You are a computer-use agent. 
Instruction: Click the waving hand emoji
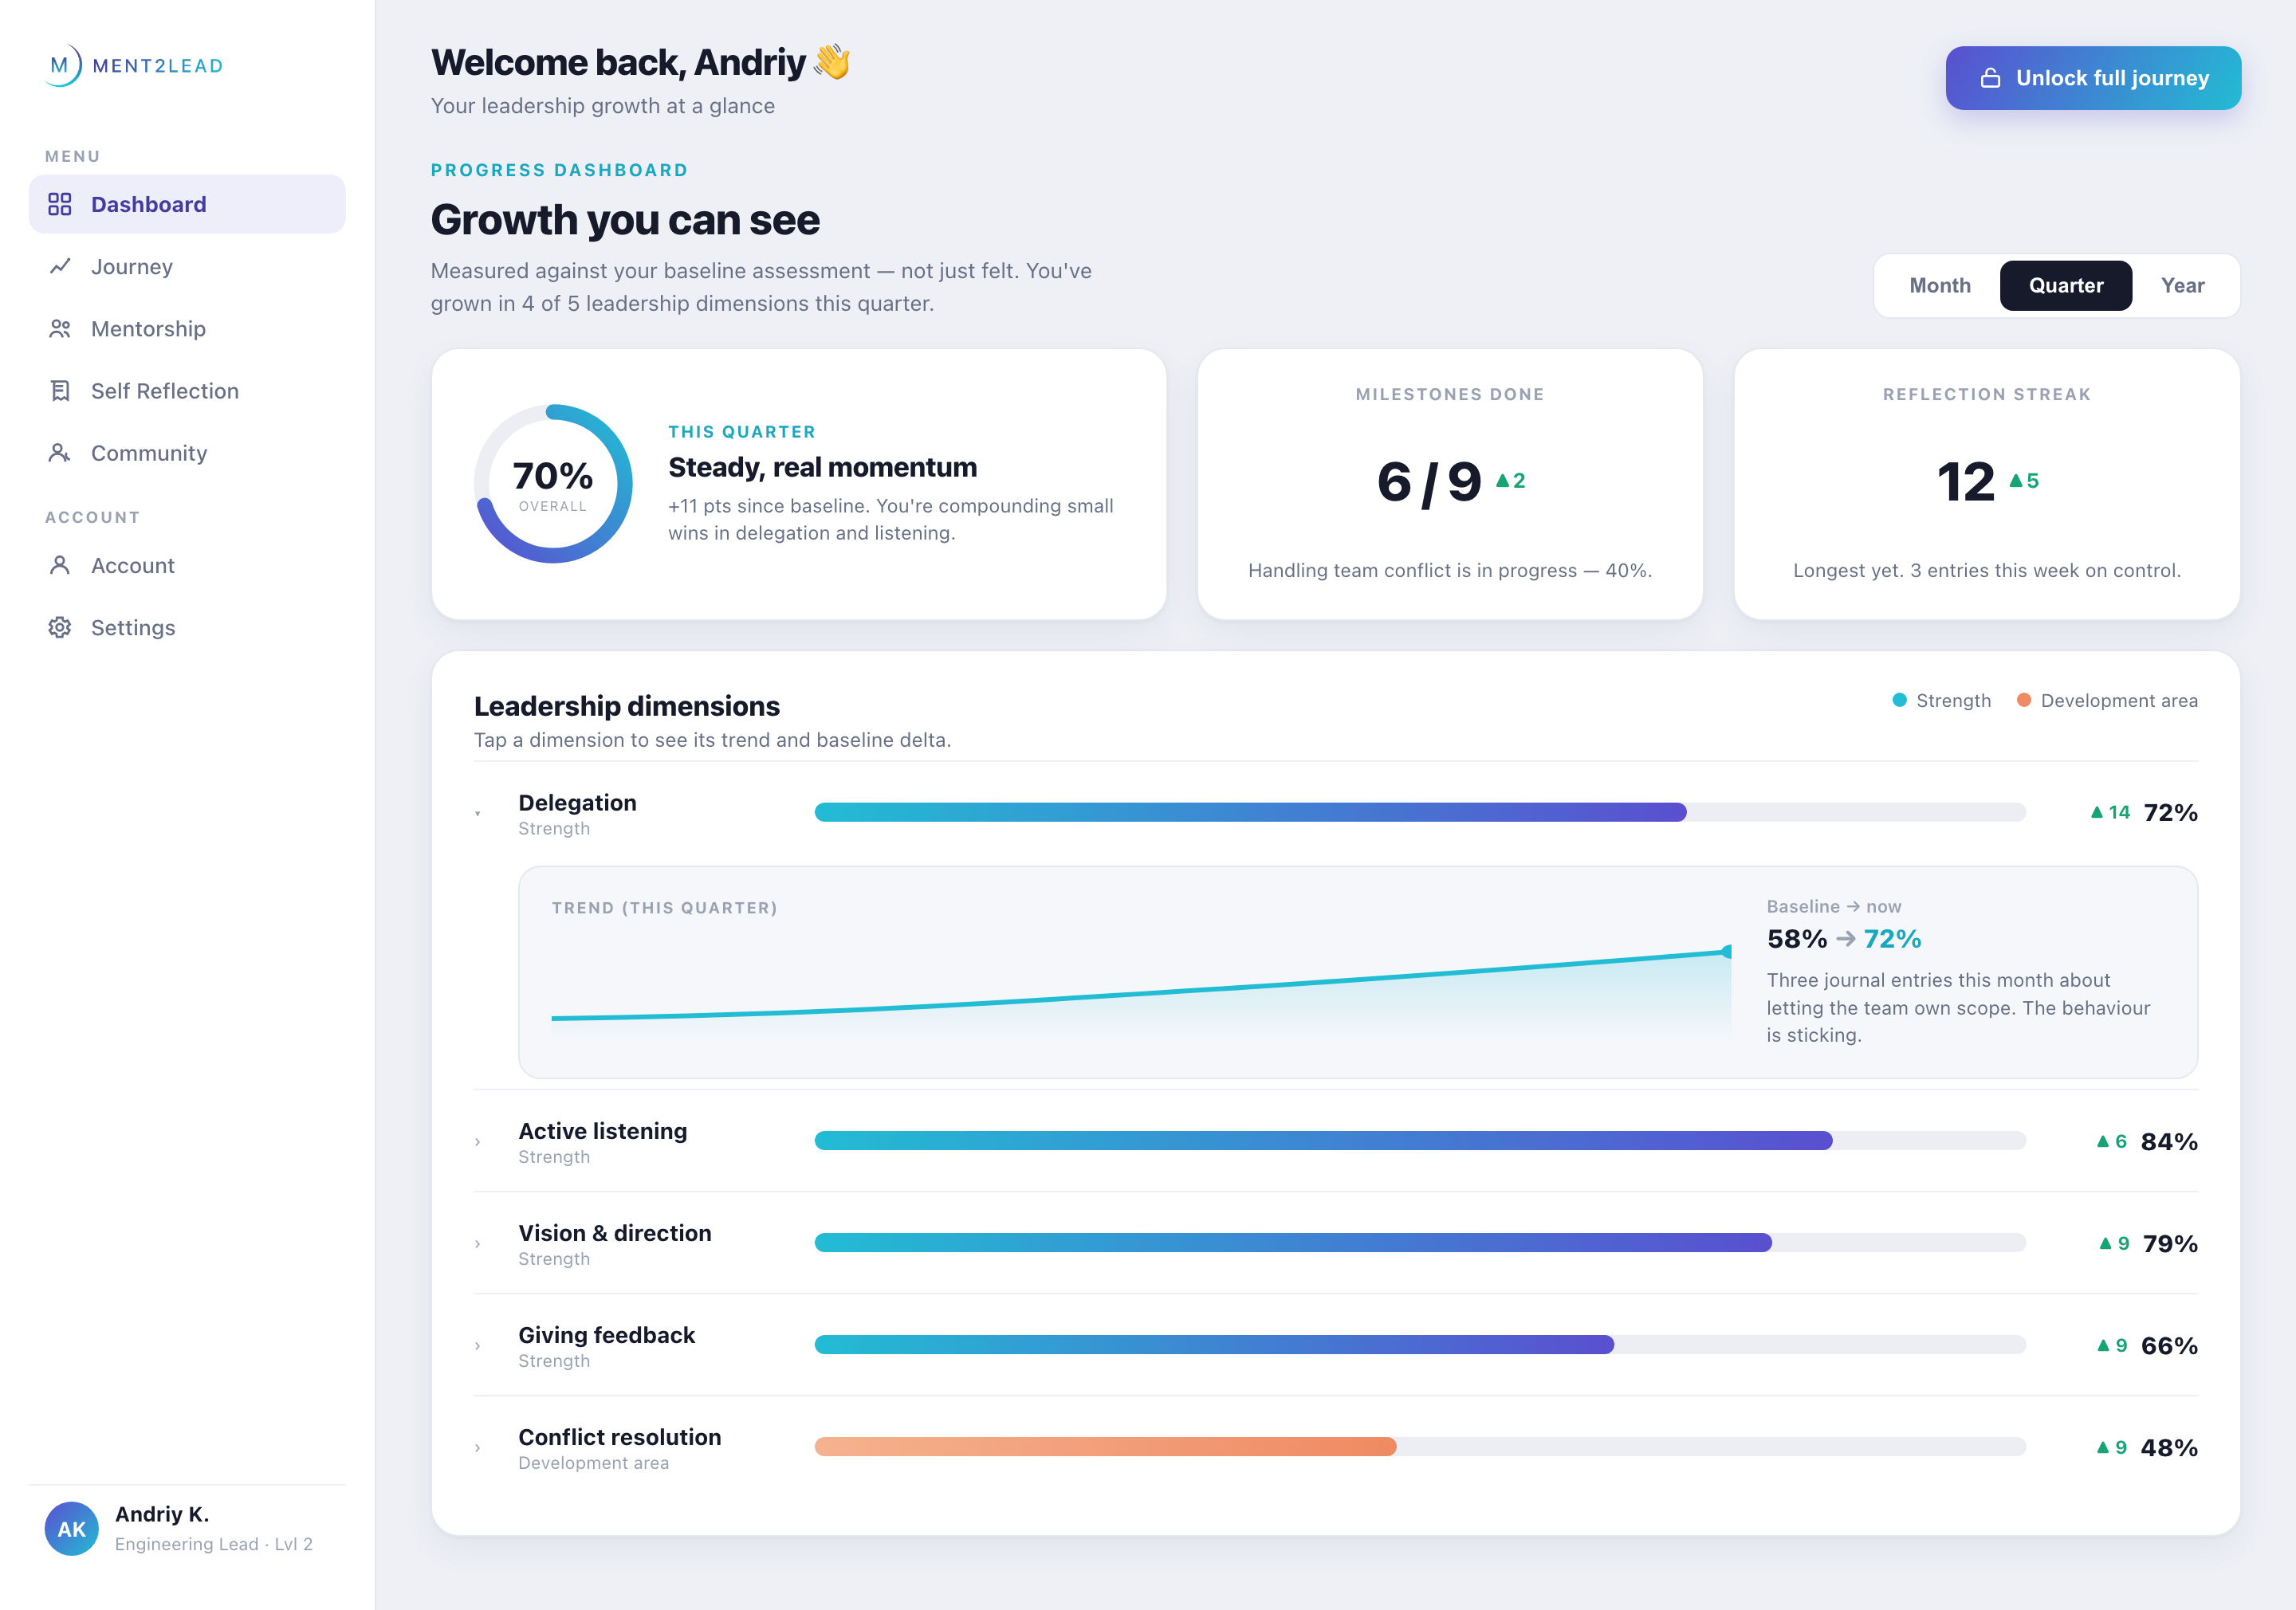pyautogui.click(x=832, y=62)
